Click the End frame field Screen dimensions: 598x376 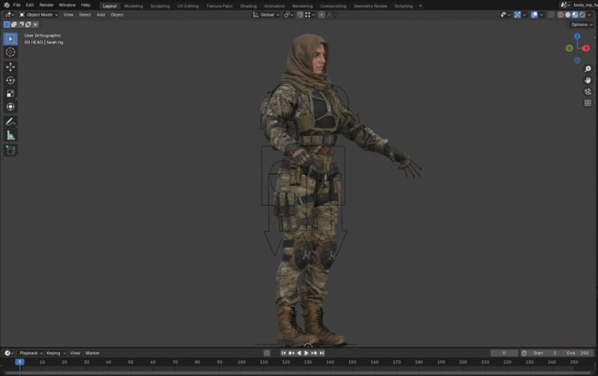pyautogui.click(x=579, y=353)
